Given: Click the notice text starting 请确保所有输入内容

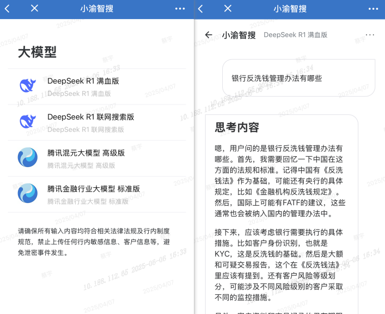Looking at the screenshot, I should tap(94, 242).
